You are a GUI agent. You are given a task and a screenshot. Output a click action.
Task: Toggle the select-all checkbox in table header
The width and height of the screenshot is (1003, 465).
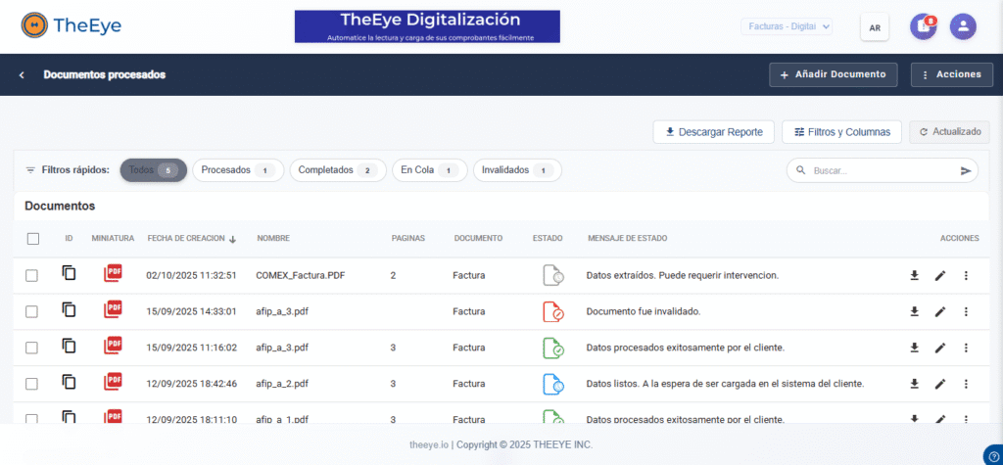tap(33, 238)
